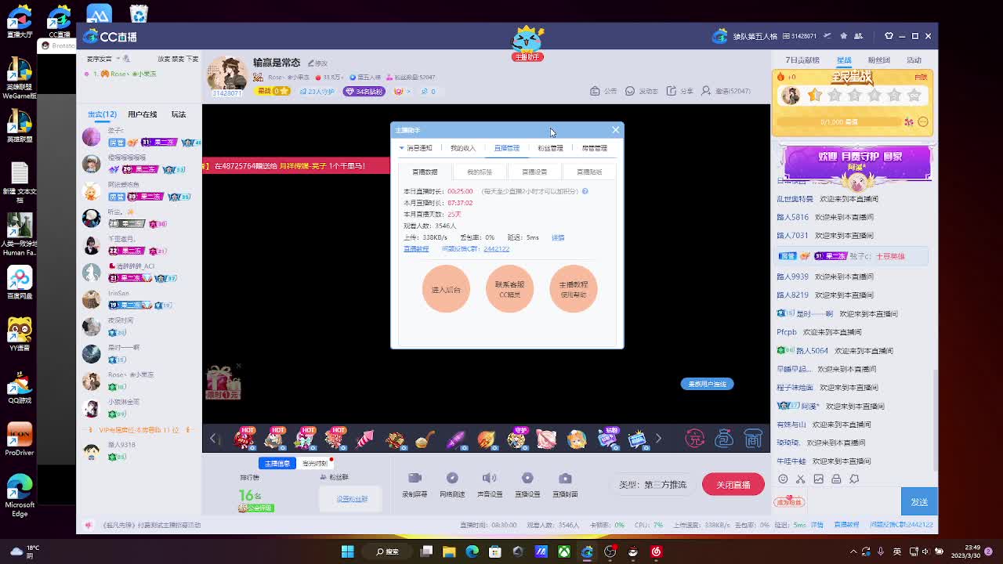The image size is (1003, 564).
Task: Switch to 粉丝管理 tab in assistant dialog
Action: coord(550,147)
